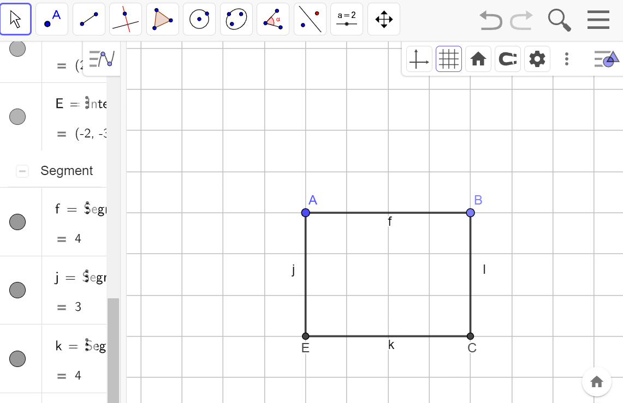The height and width of the screenshot is (403, 623).
Task: Select the Move Graphics View tool
Action: (x=384, y=19)
